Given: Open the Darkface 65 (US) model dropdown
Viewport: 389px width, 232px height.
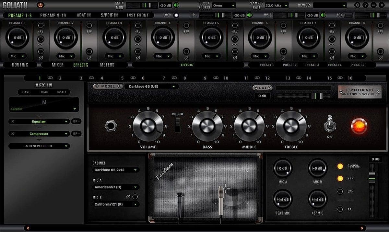Looking at the screenshot, I should [152, 87].
